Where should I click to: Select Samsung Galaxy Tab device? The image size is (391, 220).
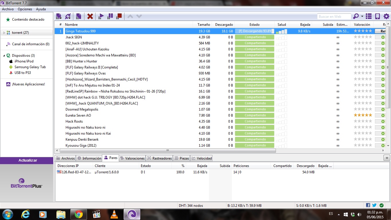[30, 67]
